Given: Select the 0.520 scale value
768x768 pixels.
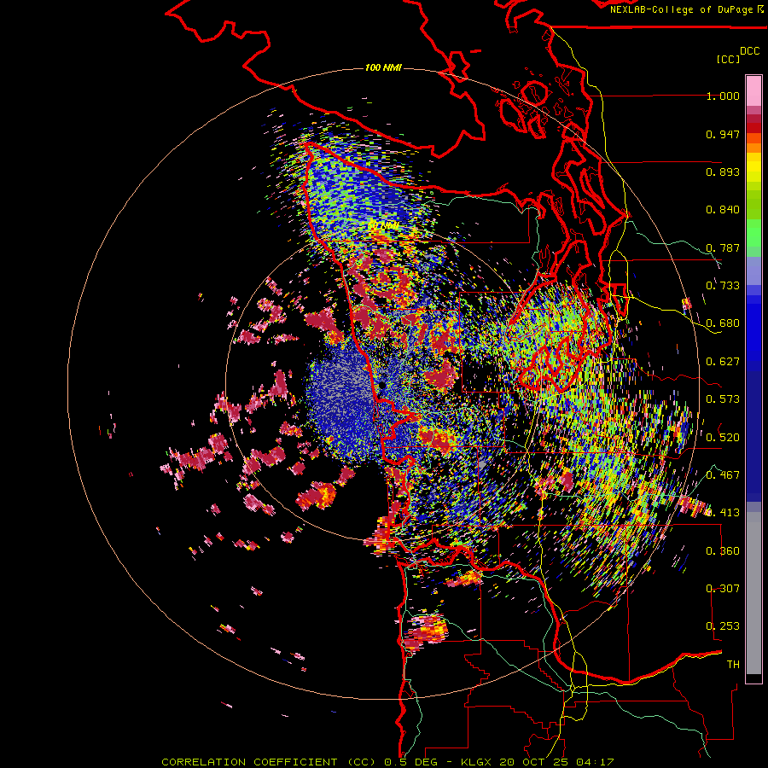Looking at the screenshot, I should [x=723, y=438].
